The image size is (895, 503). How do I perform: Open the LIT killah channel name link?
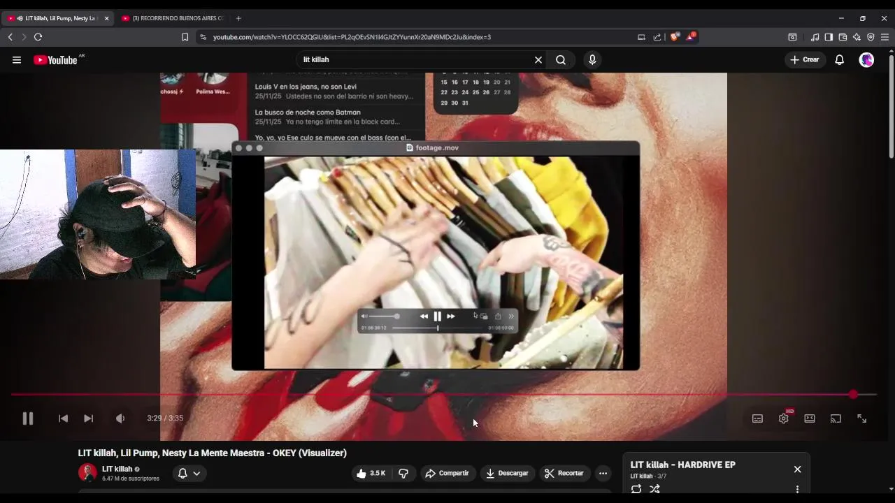[x=117, y=469]
